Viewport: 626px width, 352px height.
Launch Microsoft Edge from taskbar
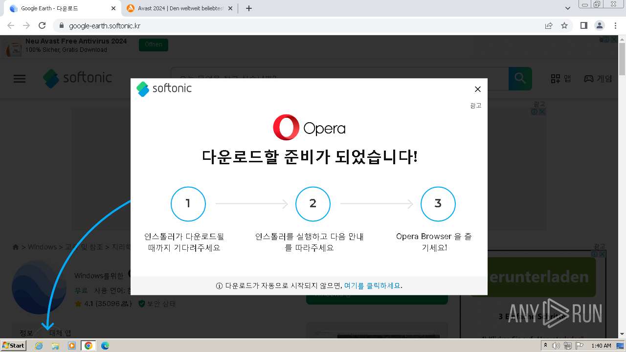[x=105, y=346]
